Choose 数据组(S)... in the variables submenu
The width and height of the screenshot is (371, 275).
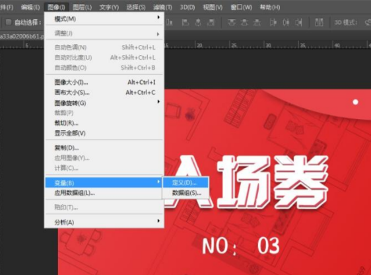185,193
